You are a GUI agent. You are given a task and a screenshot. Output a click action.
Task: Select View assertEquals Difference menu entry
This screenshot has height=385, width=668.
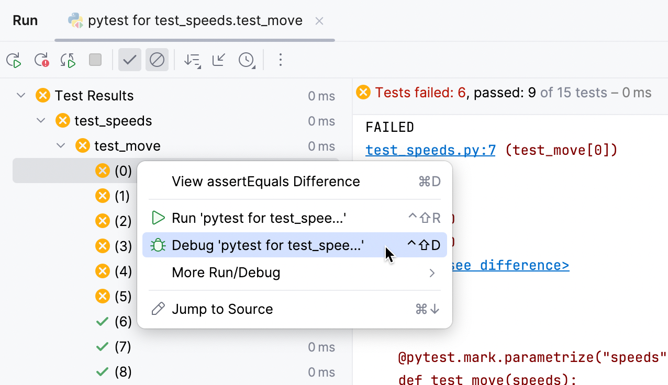coord(266,181)
